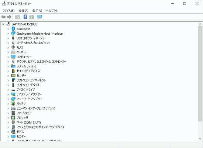Collapse the LAPTOP-AE15Q8BE root node
This screenshot has height=148, width=203.
tap(3, 24)
